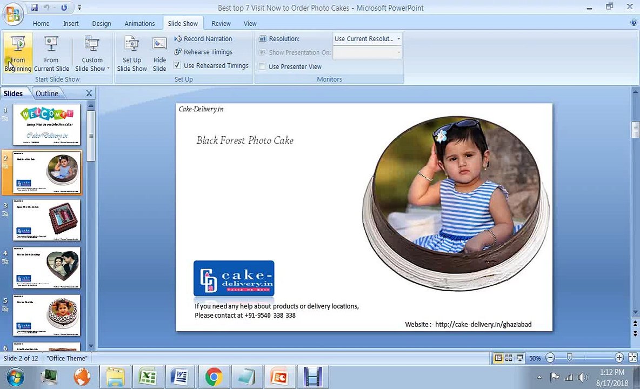Select slide 1 Welcome thumbnail
The width and height of the screenshot is (640, 389).
pos(46,125)
